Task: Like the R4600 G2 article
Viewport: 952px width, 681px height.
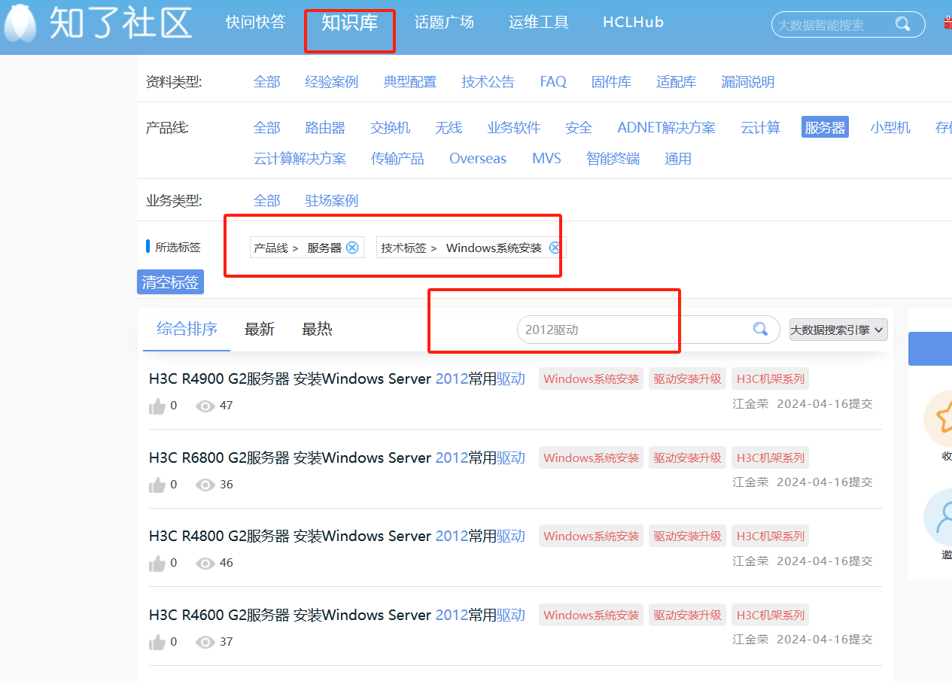Action: [157, 643]
